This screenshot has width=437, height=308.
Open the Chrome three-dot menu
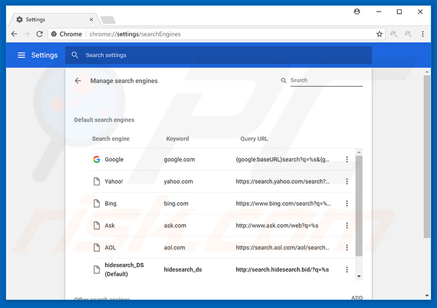tap(423, 34)
